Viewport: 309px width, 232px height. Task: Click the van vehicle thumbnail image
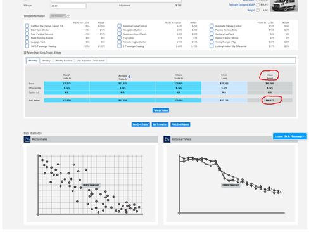(284, 6)
